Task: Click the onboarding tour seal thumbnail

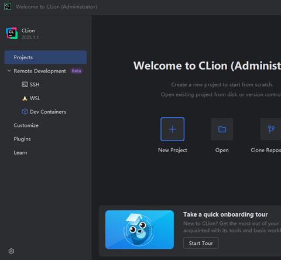Action: pos(139,230)
